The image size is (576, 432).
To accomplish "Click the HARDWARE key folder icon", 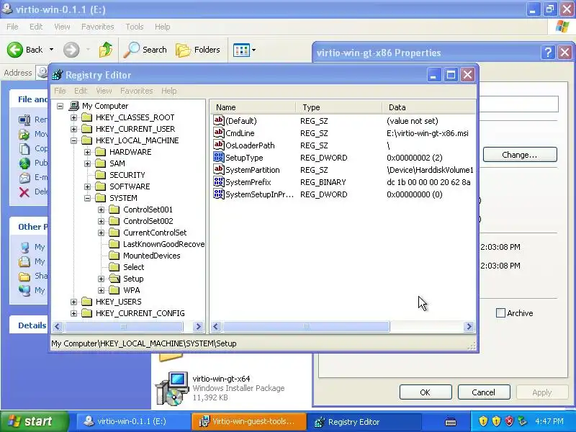I will [101, 152].
